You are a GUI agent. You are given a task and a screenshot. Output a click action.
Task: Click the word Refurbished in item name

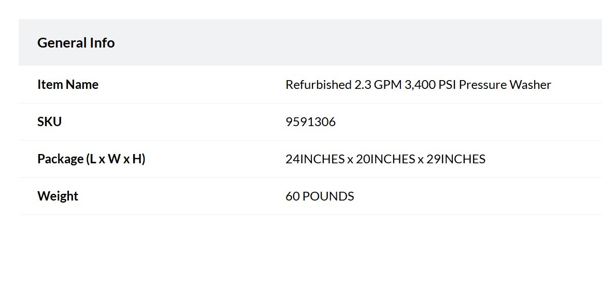318,85
